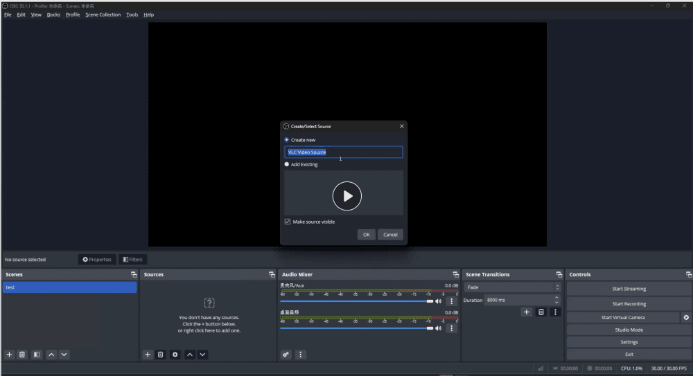Delete source with trash icon in Sources
The height and width of the screenshot is (376, 693).
point(161,355)
